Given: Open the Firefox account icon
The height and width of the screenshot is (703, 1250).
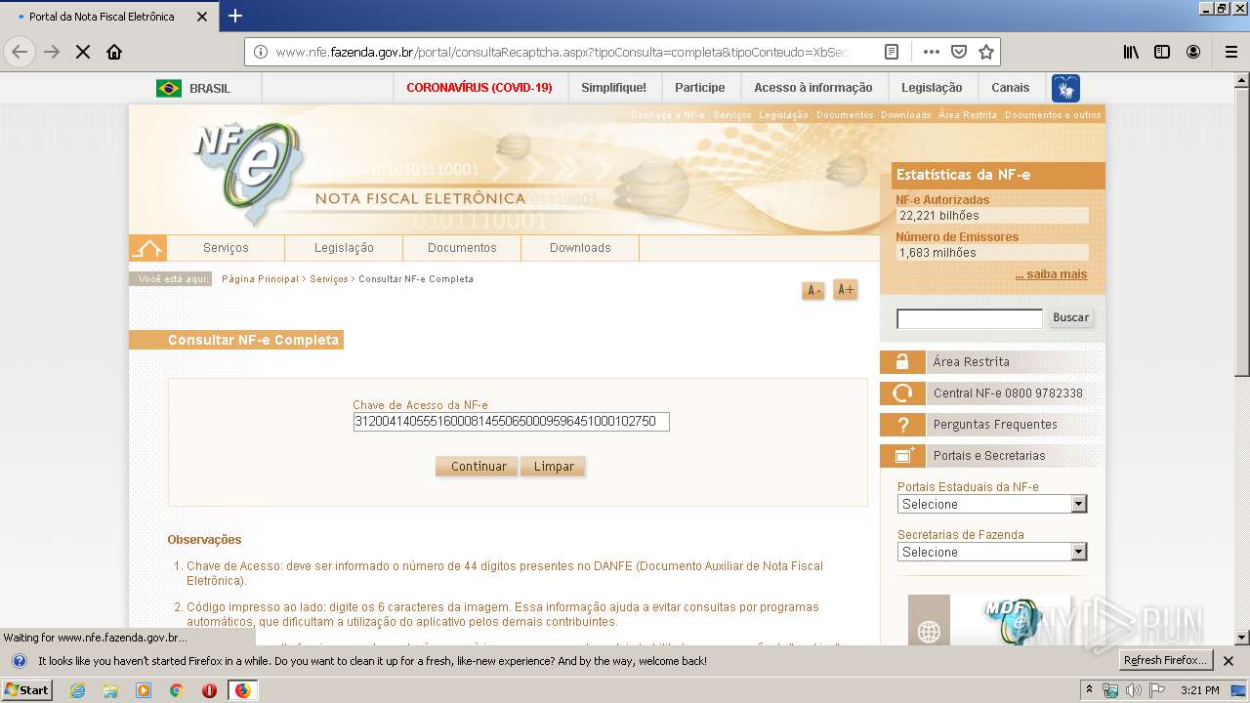Looking at the screenshot, I should [x=1193, y=52].
